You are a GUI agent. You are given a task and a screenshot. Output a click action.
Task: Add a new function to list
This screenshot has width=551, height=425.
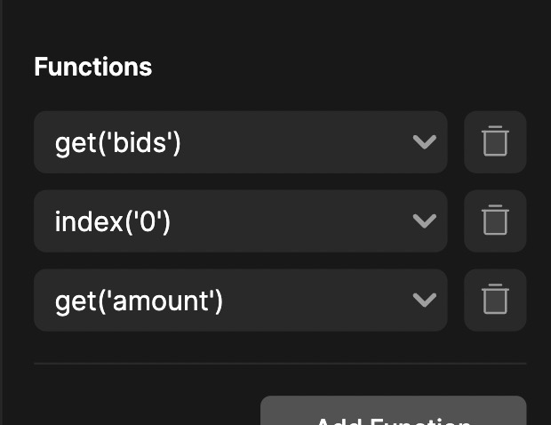coord(393,411)
